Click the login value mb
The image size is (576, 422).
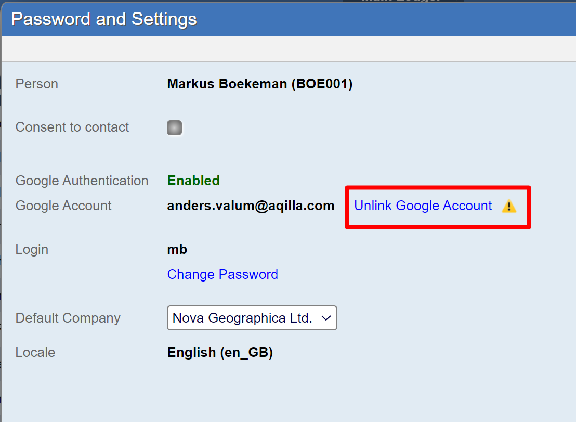pos(177,250)
